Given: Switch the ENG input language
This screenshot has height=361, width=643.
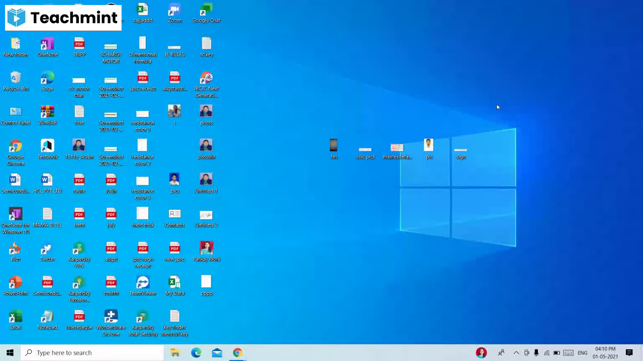Looking at the screenshot, I should [x=582, y=352].
